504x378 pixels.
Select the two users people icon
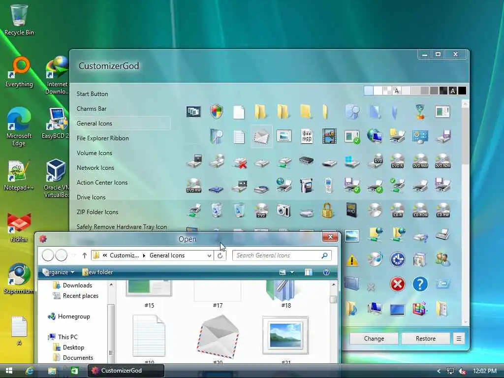(x=442, y=259)
